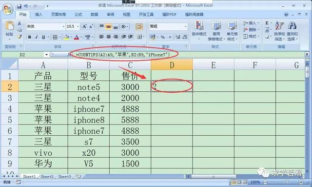Toggle Italic formatting
The image size is (312, 187).
(x=37, y=37)
